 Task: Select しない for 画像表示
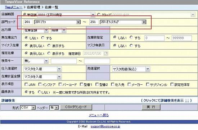(39, 92)
